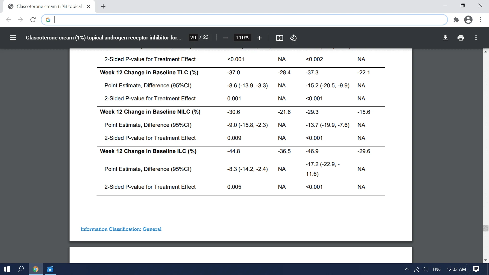
Task: Open Windows taskbar search
Action: [21, 269]
